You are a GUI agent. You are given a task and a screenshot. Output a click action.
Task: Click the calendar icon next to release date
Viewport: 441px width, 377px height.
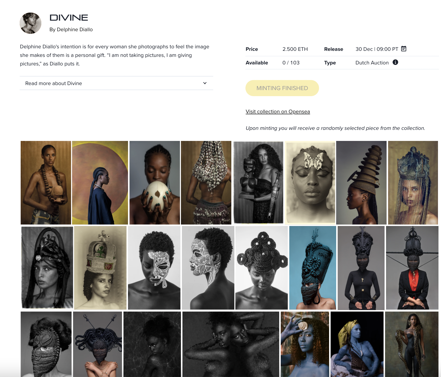pos(403,49)
